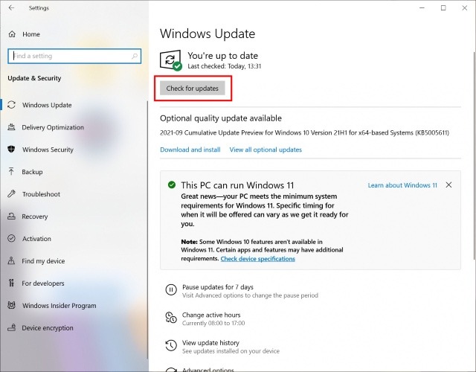Click Pause updates for 7 days

point(218,287)
